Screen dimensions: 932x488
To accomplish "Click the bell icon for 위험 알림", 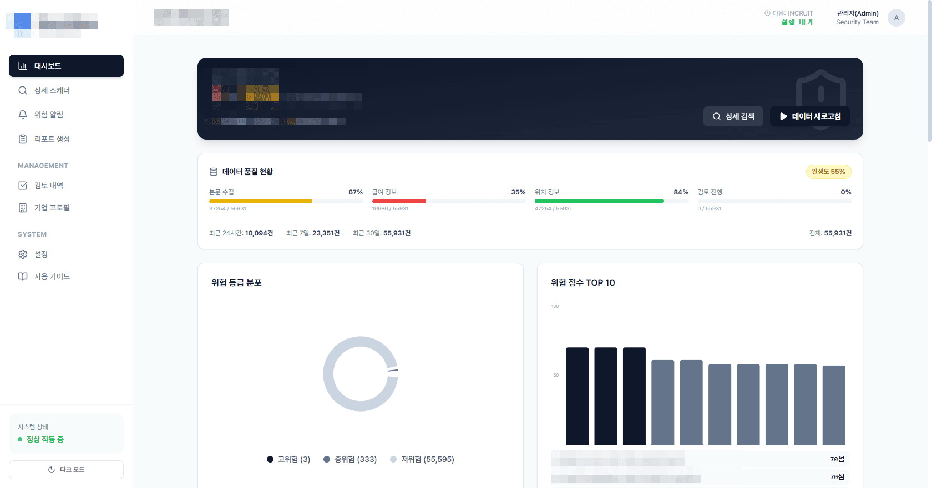I will 23,115.
